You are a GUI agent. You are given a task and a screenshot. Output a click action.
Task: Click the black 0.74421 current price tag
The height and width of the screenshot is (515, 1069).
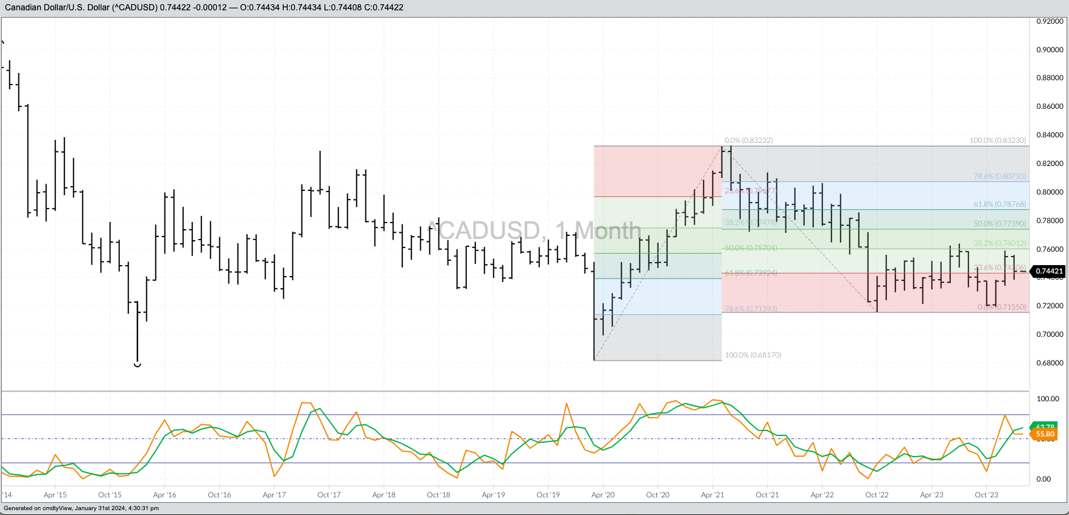coord(1049,271)
